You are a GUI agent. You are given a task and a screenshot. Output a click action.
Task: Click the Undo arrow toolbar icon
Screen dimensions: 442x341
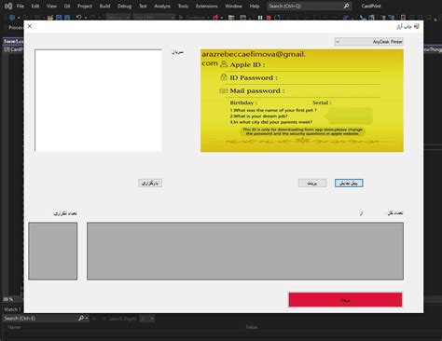pos(79,18)
